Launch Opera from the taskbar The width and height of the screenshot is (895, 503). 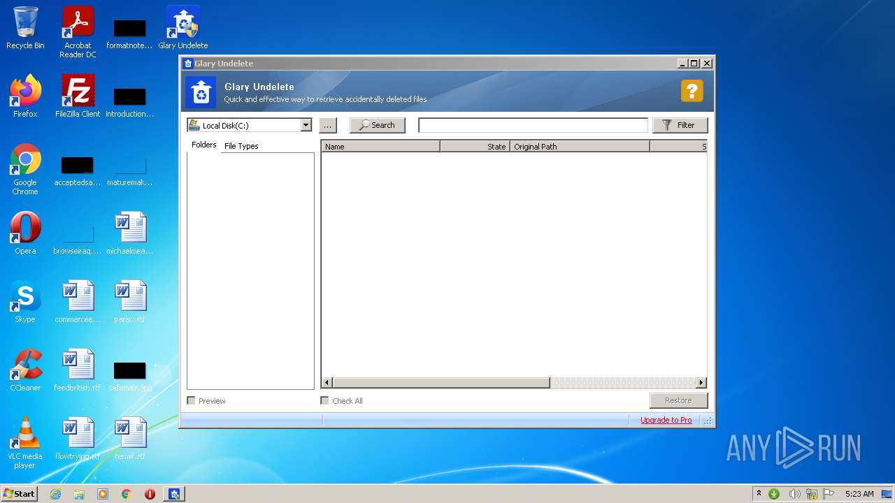coord(150,494)
